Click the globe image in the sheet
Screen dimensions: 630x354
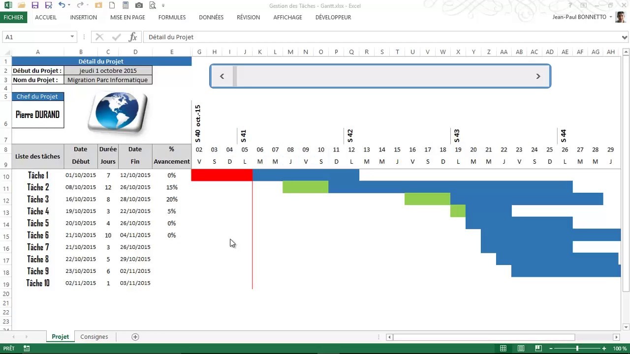click(118, 112)
